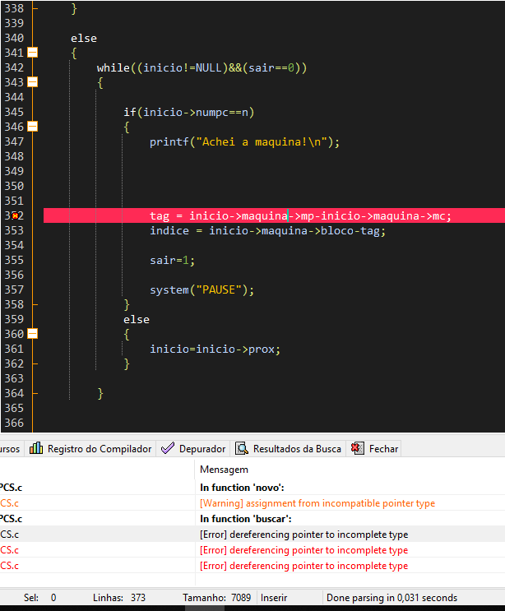
Task: Click the Fechar tab to close panel
Action: pos(374,449)
